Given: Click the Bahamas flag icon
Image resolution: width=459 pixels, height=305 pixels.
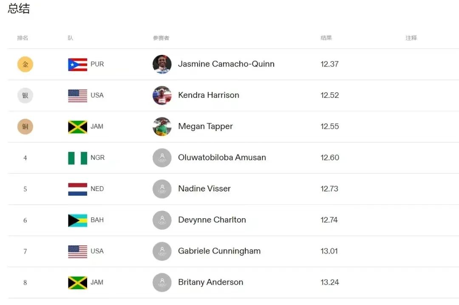Looking at the screenshot, I should point(77,220).
